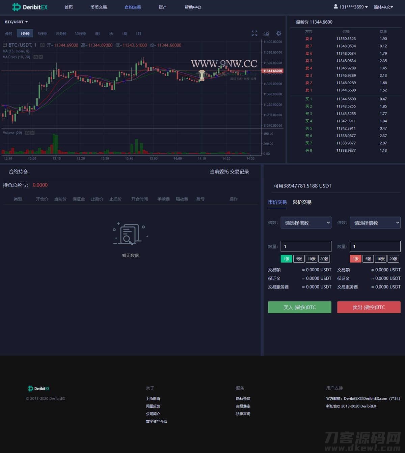Open the Volume indicator settings icon
The width and height of the screenshot is (405, 453).
[27, 133]
